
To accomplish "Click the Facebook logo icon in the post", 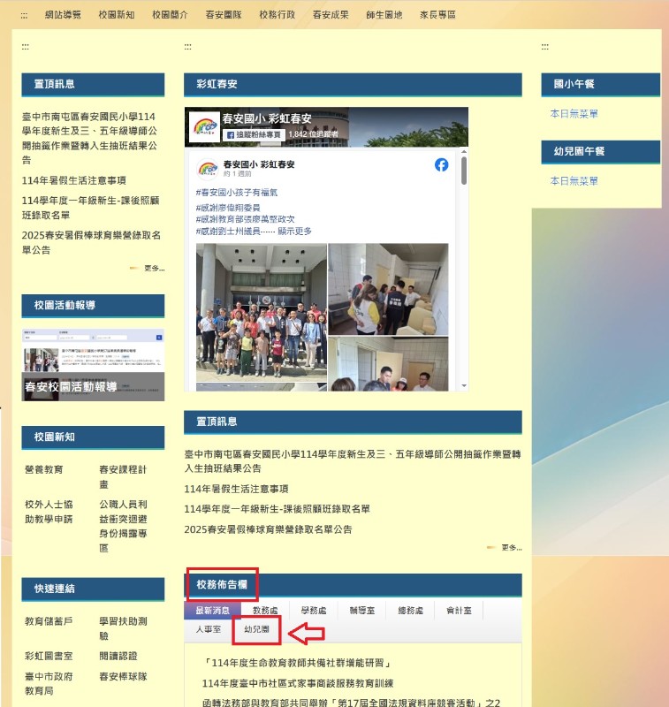I will pyautogui.click(x=441, y=165).
